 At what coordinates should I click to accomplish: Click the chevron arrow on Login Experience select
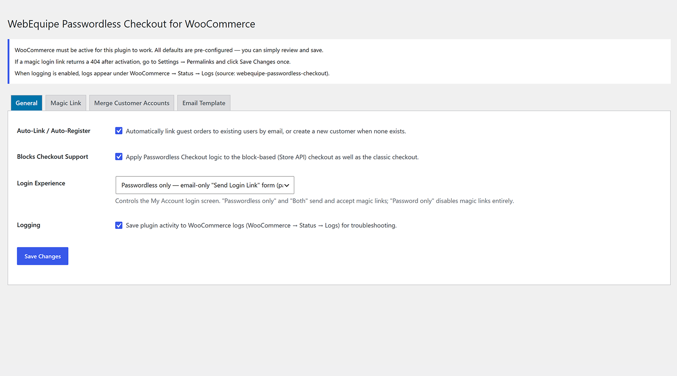(x=286, y=185)
